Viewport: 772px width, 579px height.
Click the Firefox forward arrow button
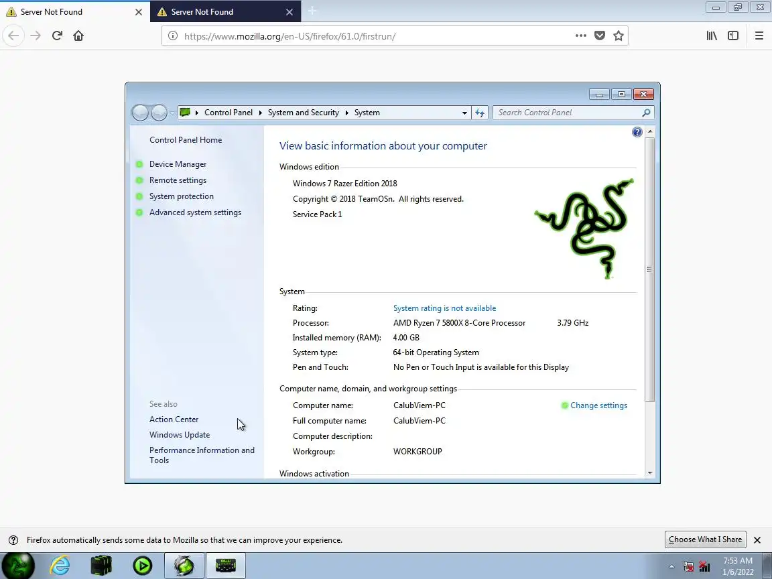pos(36,36)
